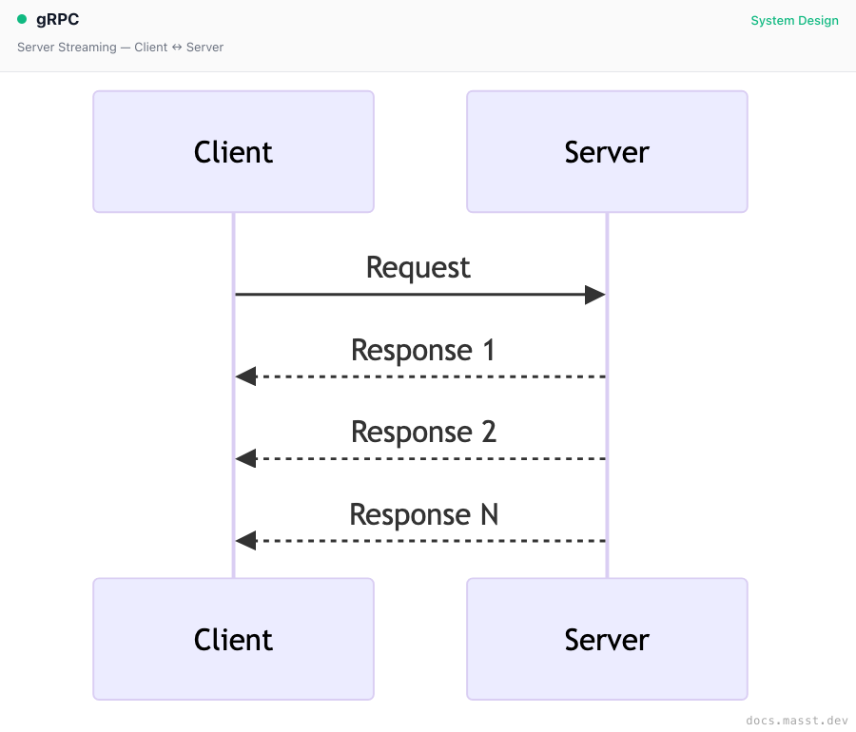Open the System Design link
This screenshot has height=732, width=856.
click(794, 21)
